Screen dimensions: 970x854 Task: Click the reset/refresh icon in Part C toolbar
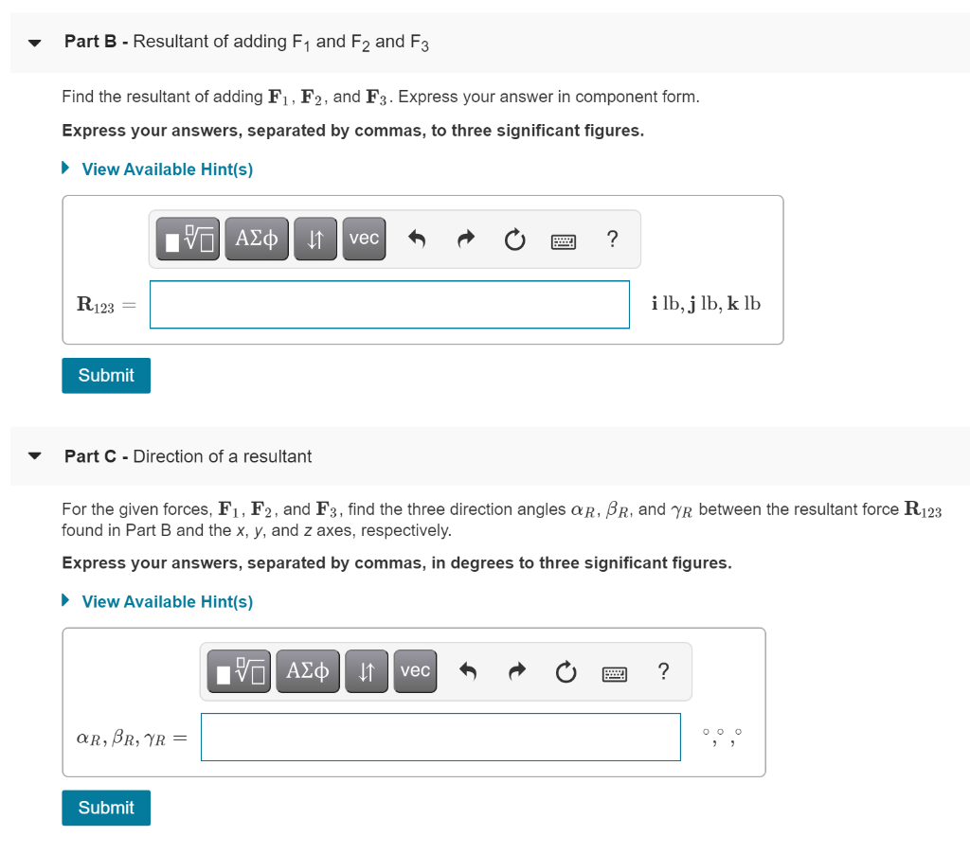point(566,672)
